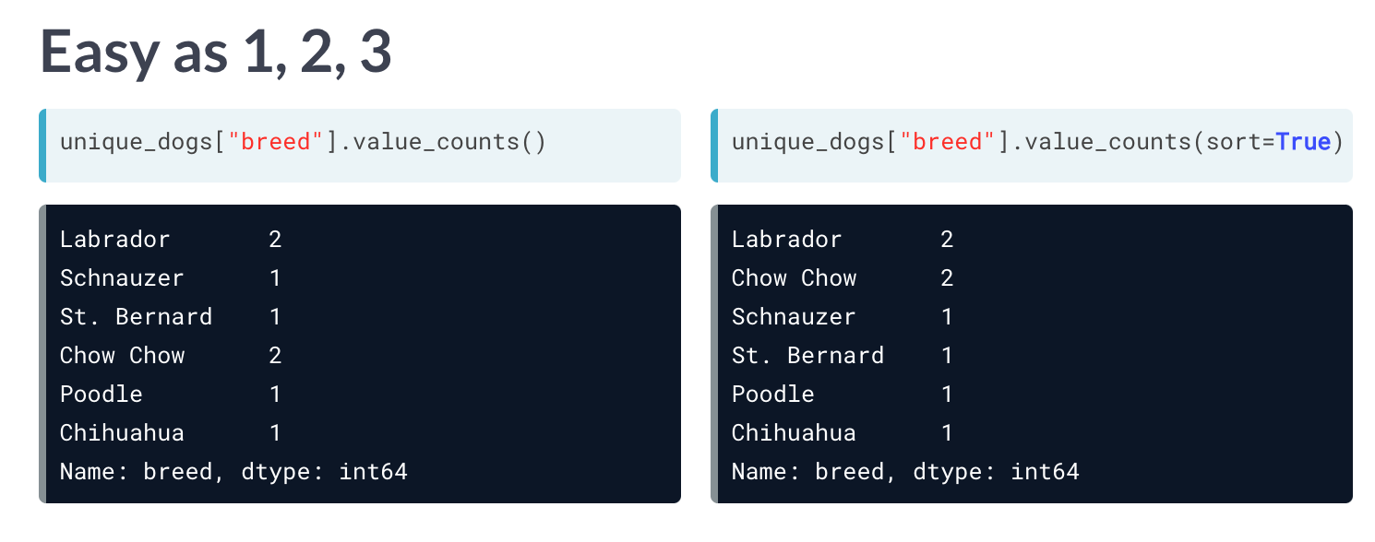
Task: Click the "Easy as 1, 2, 3" heading
Action: click(x=216, y=53)
